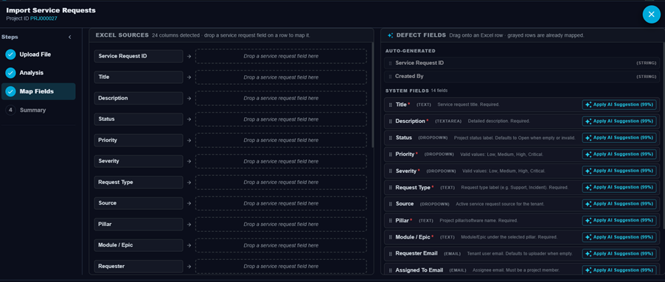Grab drag handle of Requester Email field
Image resolution: width=665 pixels, height=282 pixels.
390,253
